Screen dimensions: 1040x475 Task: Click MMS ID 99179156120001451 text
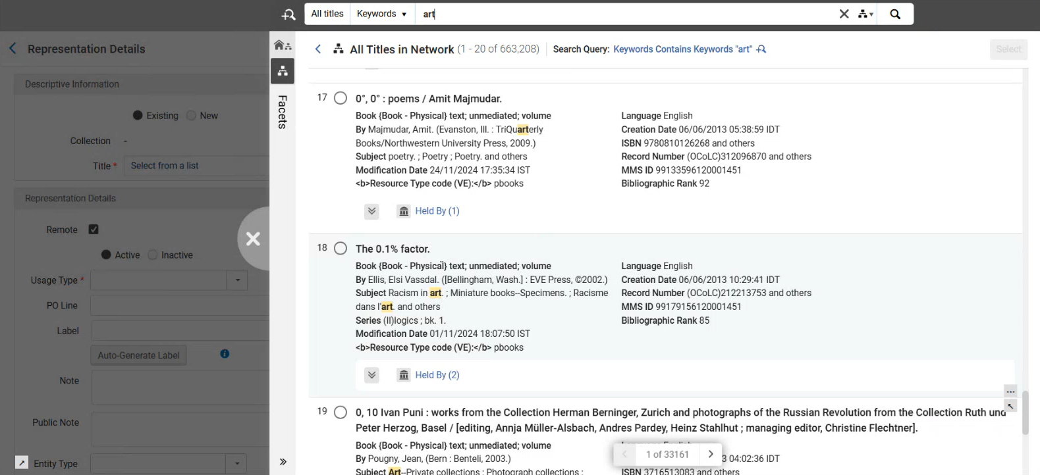[681, 307]
